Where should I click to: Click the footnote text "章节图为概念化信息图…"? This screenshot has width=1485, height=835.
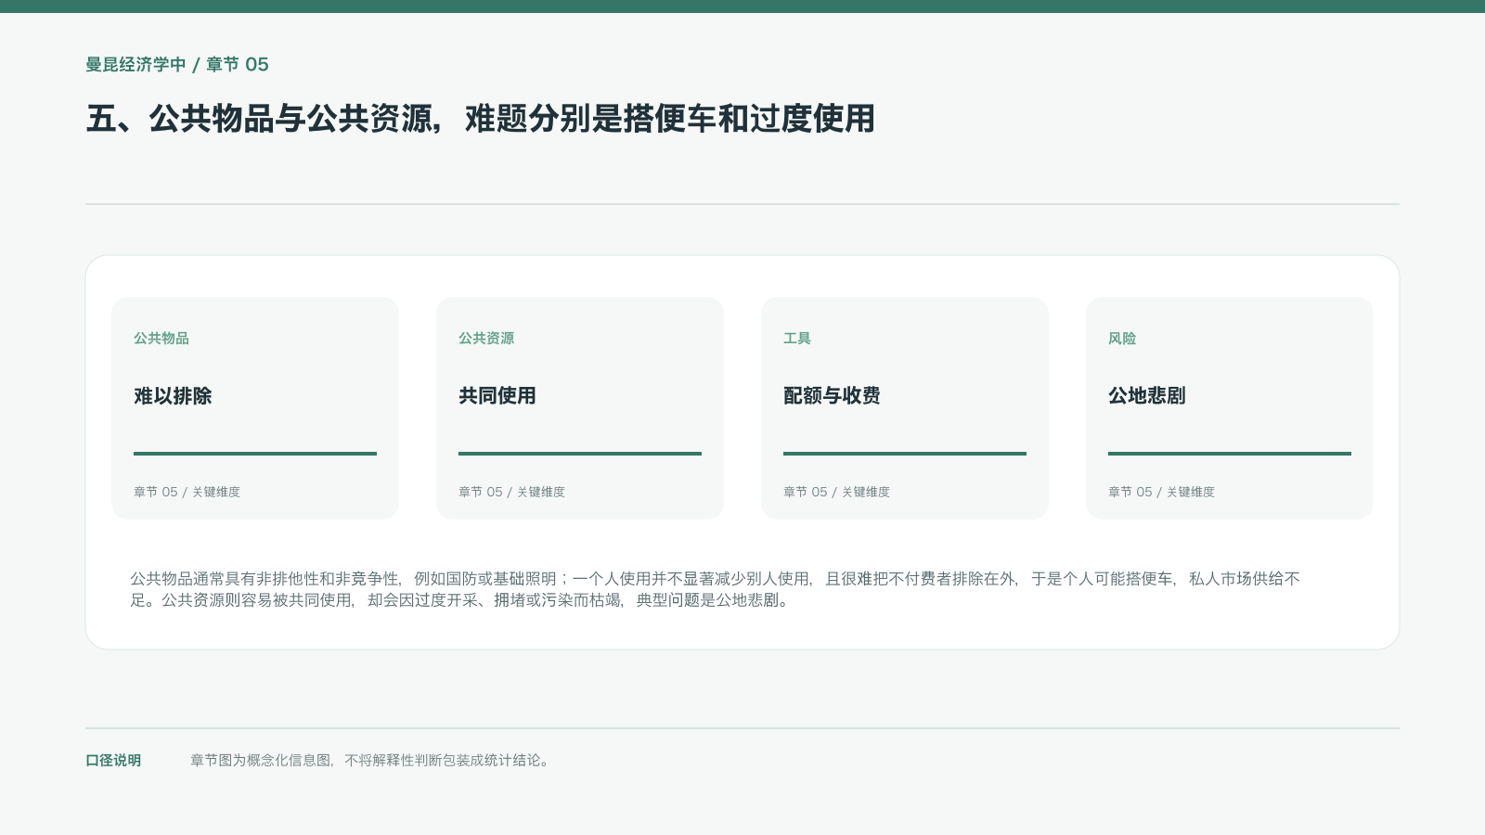point(371,761)
